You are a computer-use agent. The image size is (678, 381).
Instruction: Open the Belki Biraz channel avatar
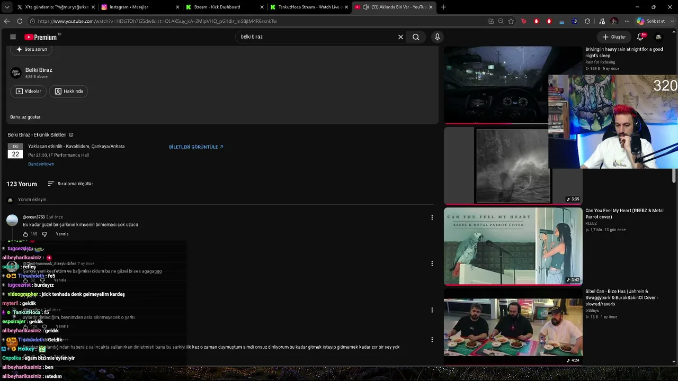pyautogui.click(x=16, y=72)
